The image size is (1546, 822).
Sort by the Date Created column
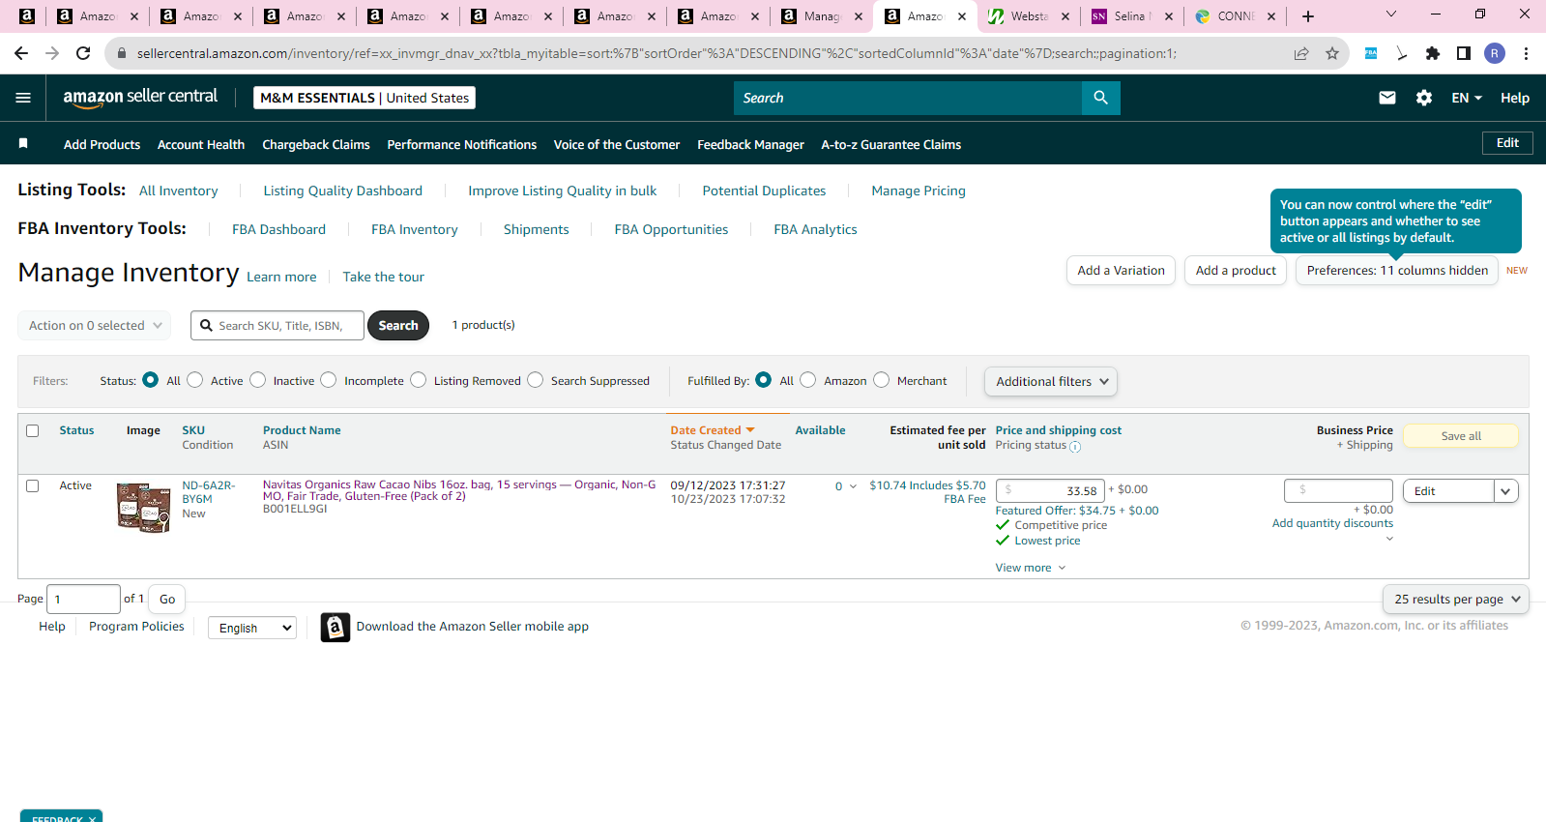713,430
